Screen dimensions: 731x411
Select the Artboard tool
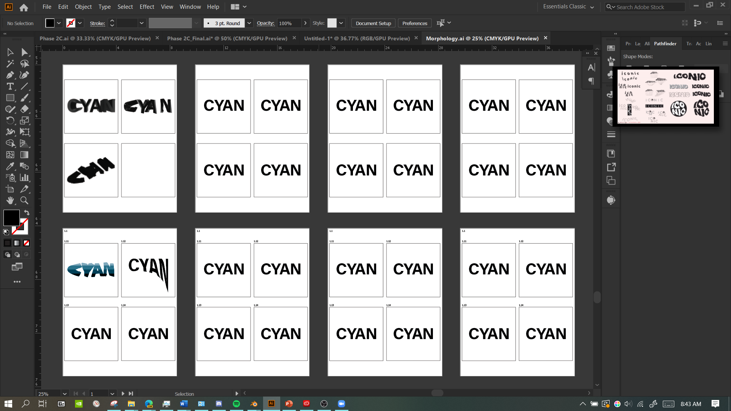coord(10,189)
